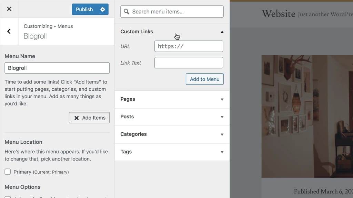Expand the Tags section

pos(172,152)
